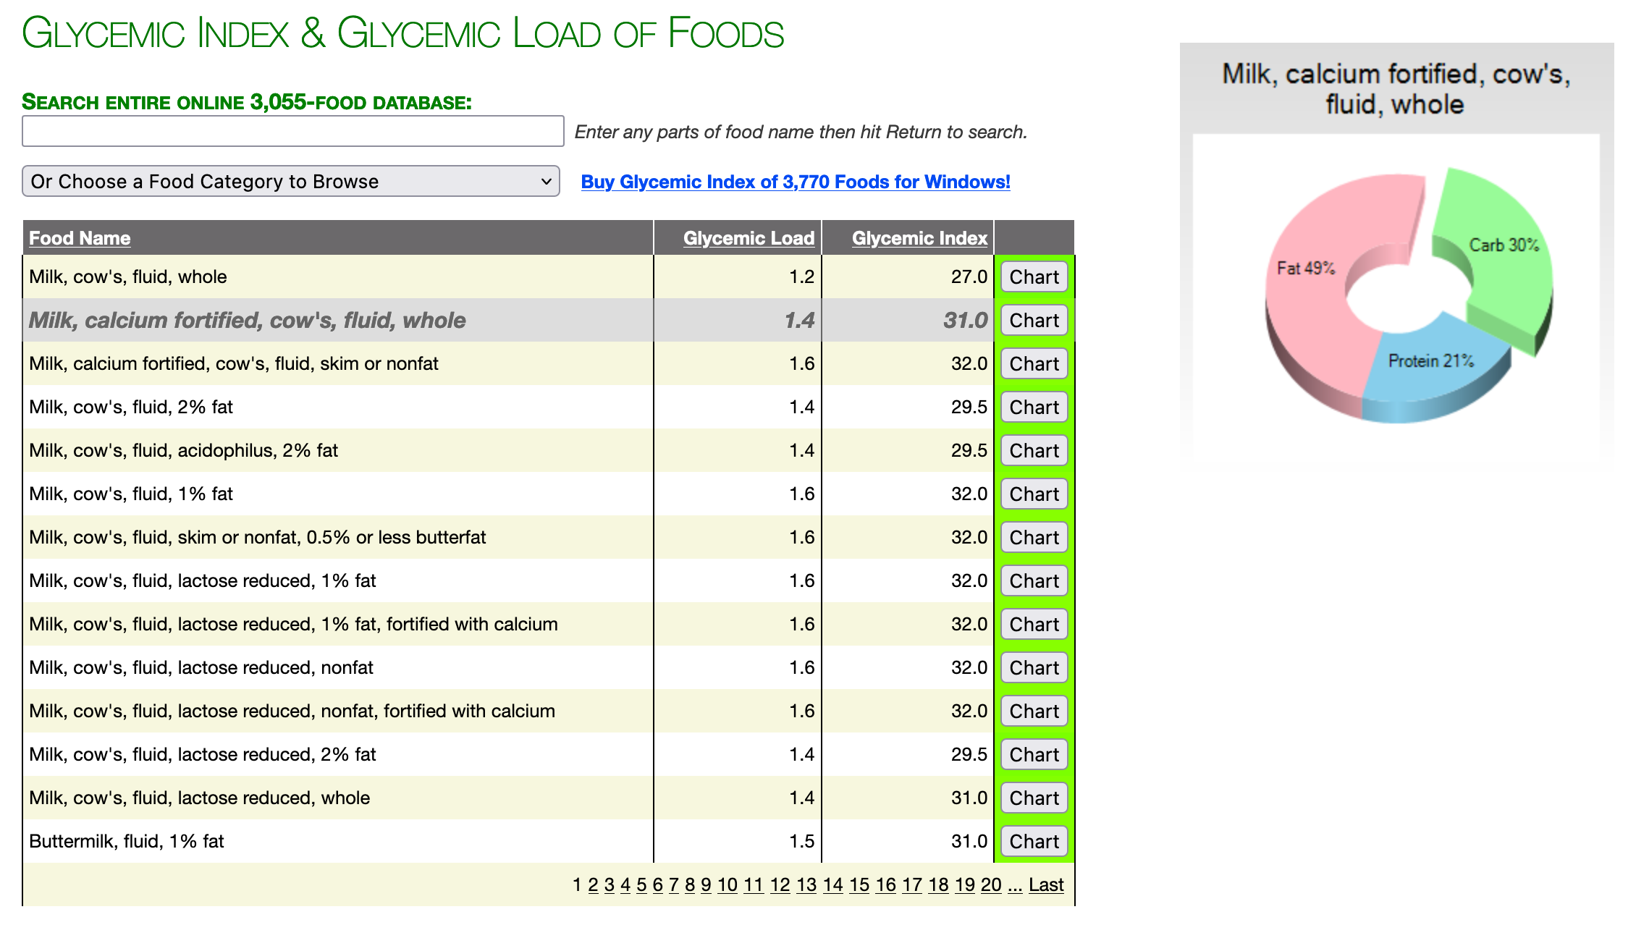Click glycemic index value 27.0
1636x925 pixels.
coord(969,276)
